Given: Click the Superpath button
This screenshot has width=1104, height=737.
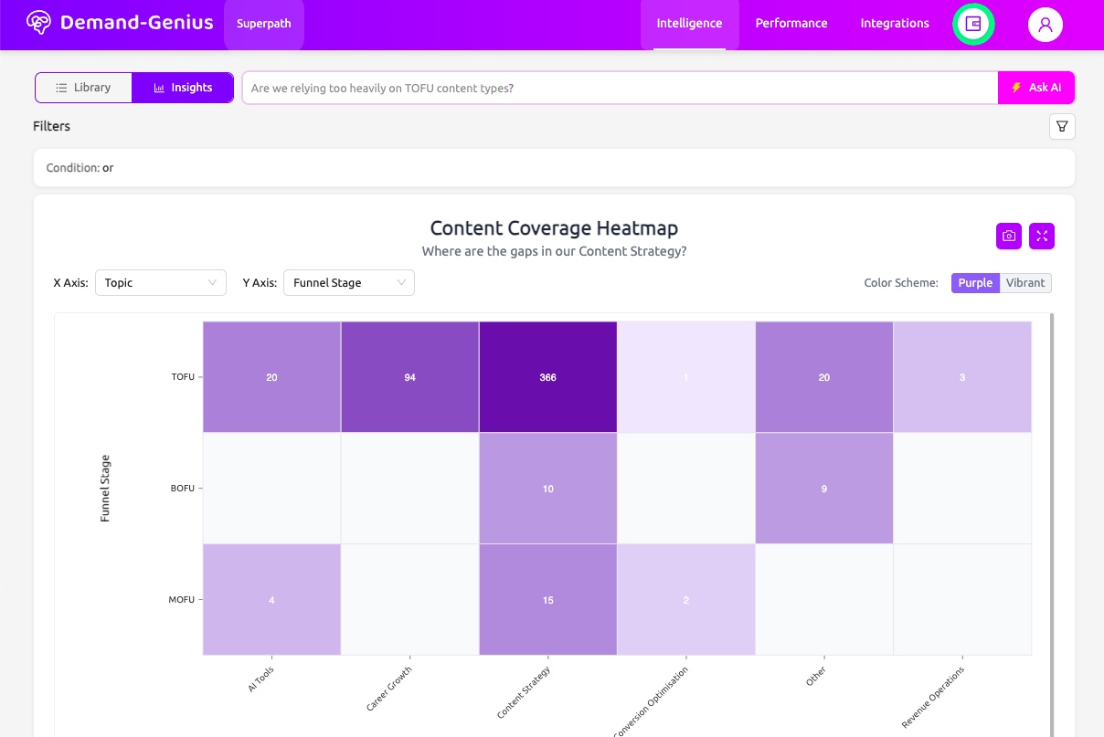Looking at the screenshot, I should [263, 24].
